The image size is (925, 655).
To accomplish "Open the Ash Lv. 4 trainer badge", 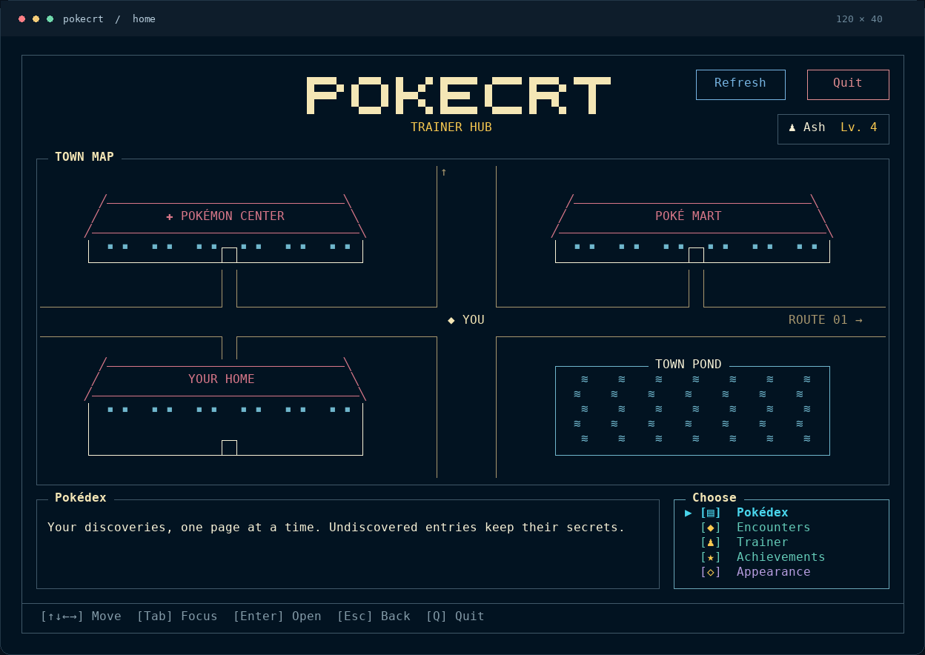I will click(x=833, y=129).
